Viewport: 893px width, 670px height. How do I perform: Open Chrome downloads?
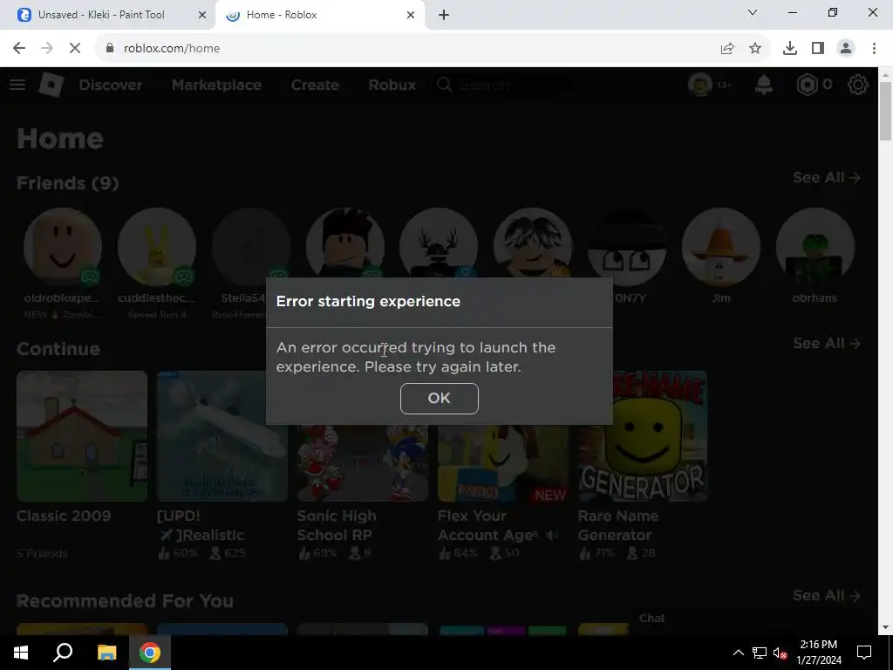pos(790,49)
